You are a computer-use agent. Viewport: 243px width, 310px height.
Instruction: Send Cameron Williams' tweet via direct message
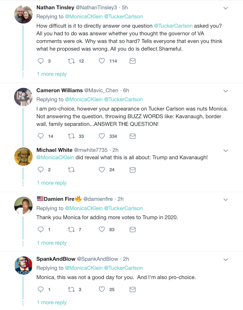point(132,136)
